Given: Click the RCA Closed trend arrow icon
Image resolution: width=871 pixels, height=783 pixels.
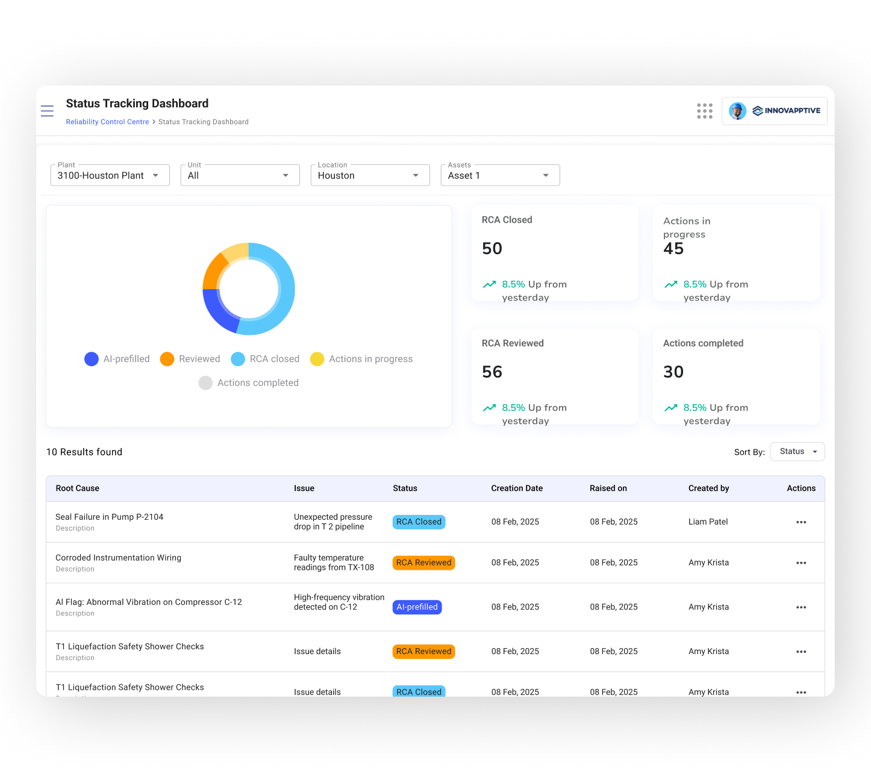Looking at the screenshot, I should [x=489, y=284].
